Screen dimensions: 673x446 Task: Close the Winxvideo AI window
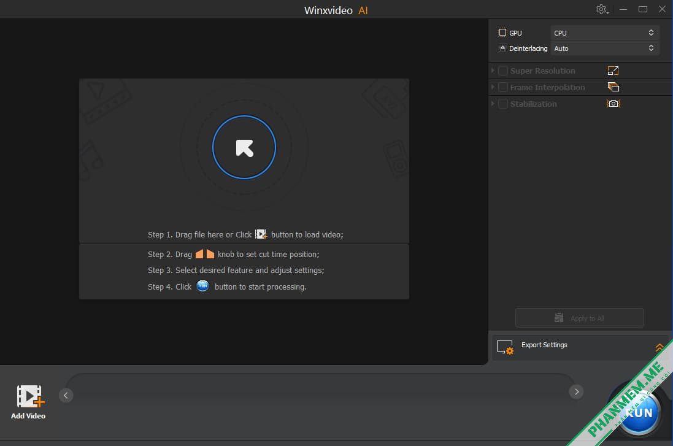[x=663, y=9]
